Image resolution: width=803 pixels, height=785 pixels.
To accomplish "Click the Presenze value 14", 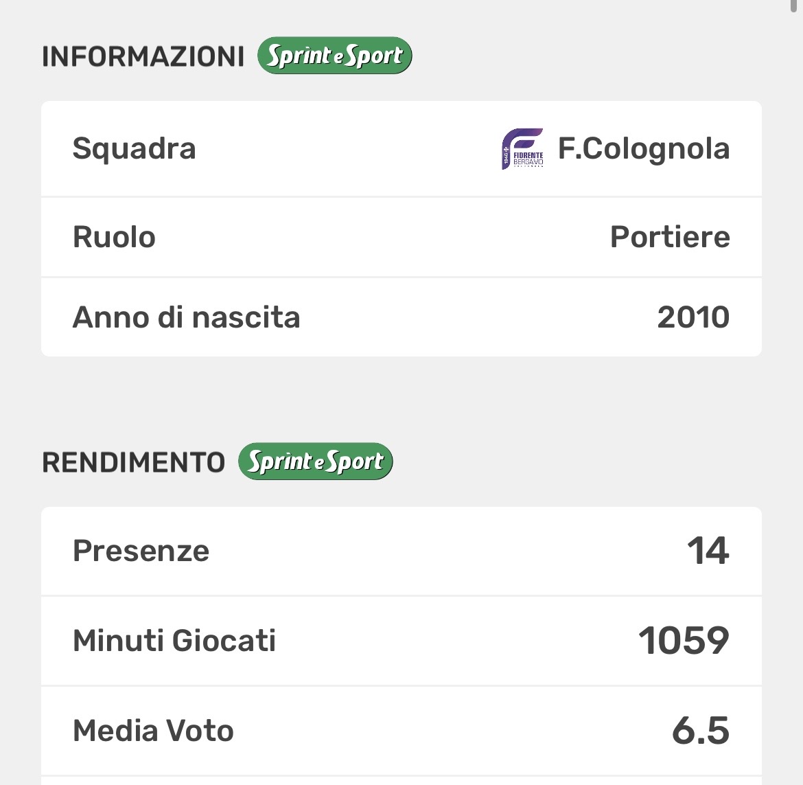I will click(708, 551).
